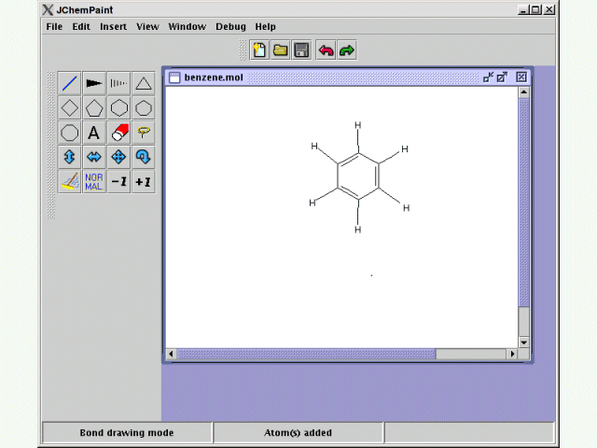Viewport: 597px width, 448px height.
Task: Select the pentagon ring tool
Action: [94, 108]
